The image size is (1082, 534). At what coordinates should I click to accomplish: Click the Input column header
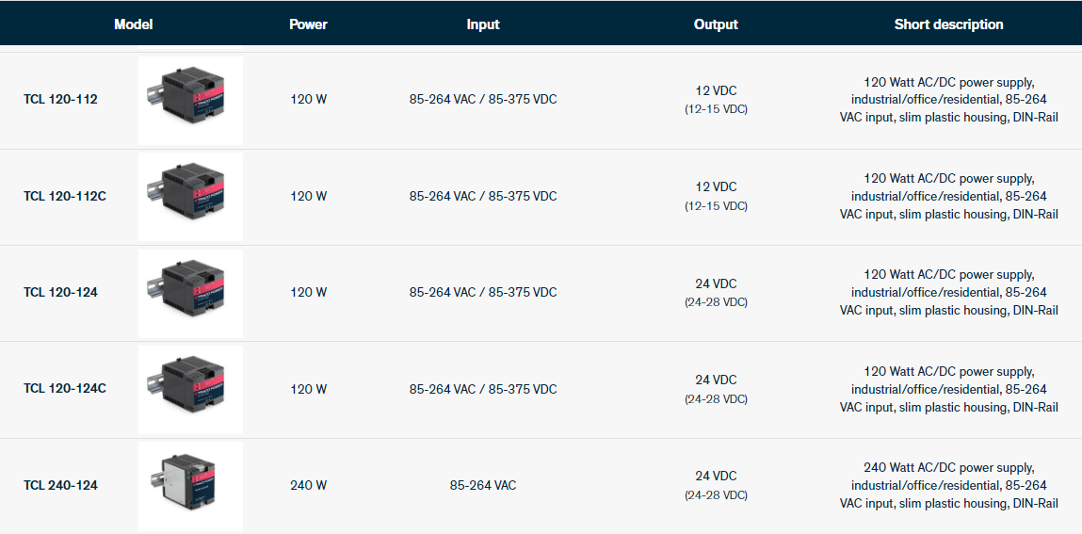(483, 24)
